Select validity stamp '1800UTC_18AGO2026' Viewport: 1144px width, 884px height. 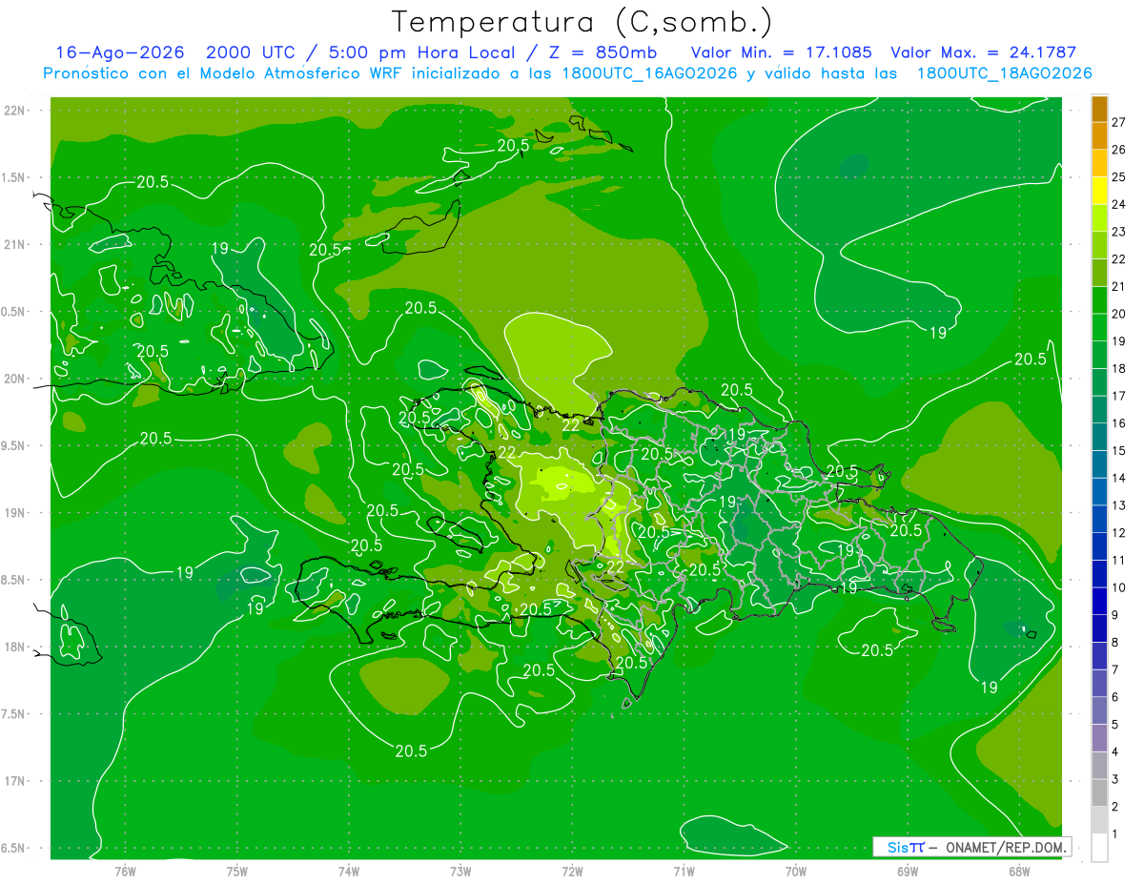[x=1005, y=73]
